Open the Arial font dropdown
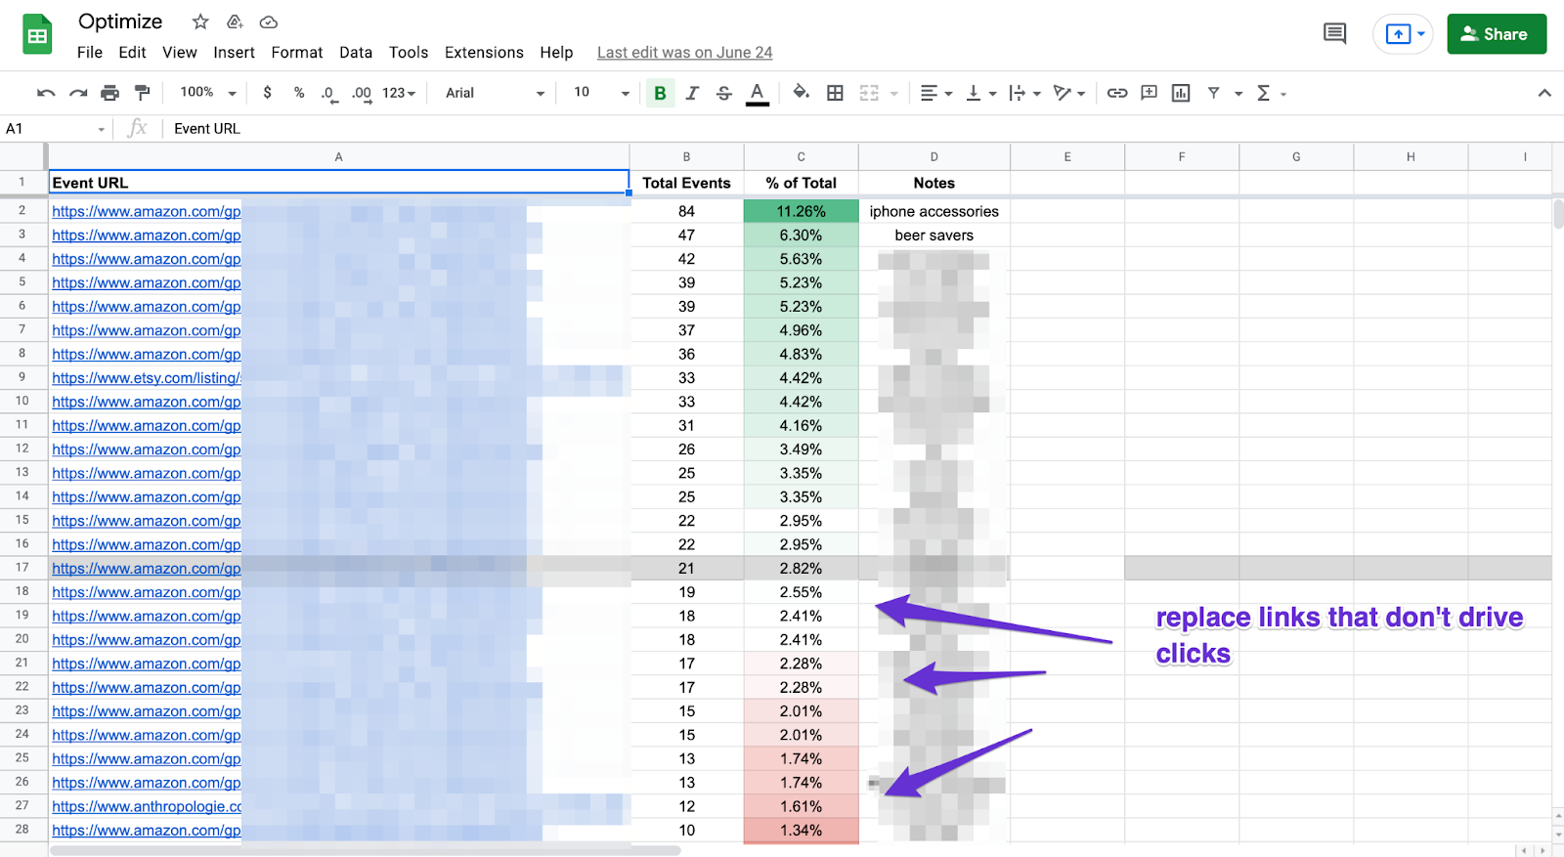Viewport: 1564px width, 857px height. coord(495,93)
